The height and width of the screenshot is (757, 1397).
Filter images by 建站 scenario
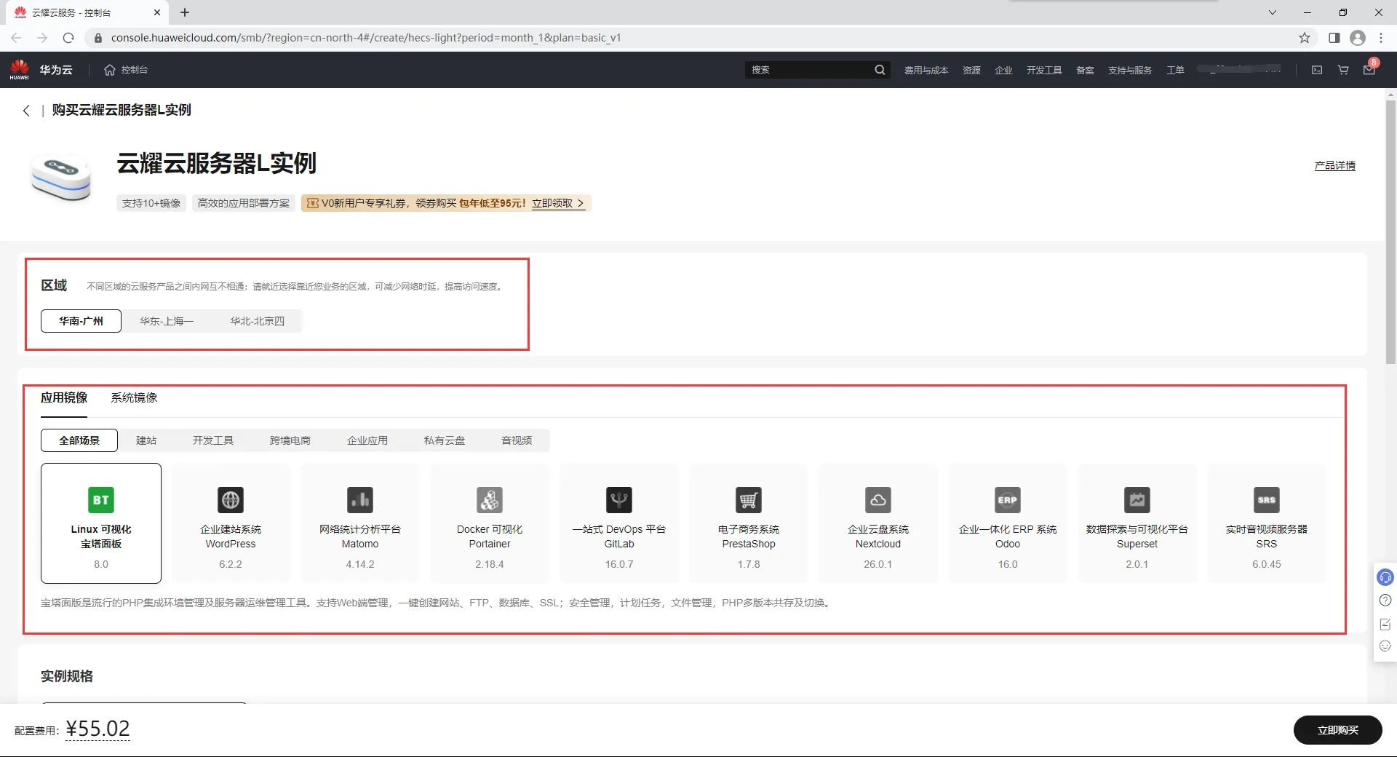point(146,440)
